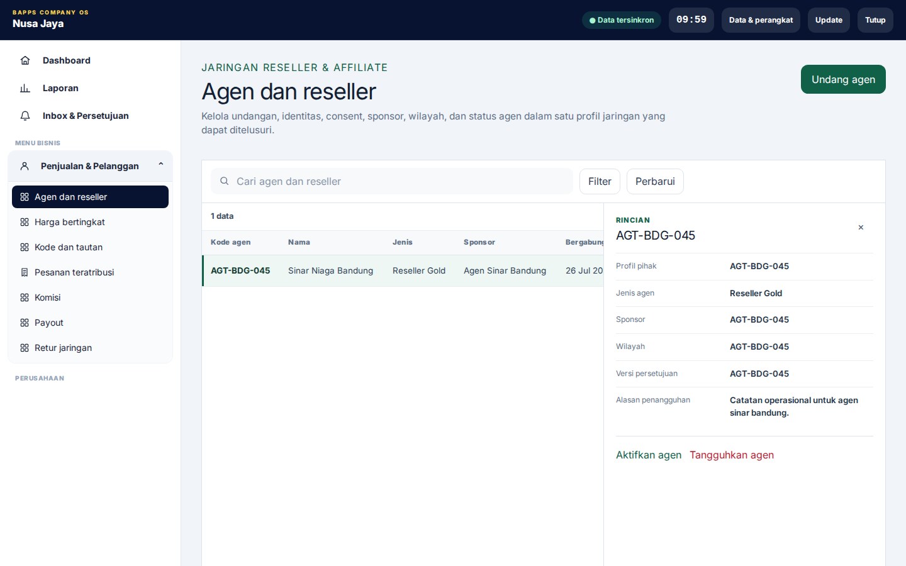Collapse the Penjualan & Pelanggan menu chevron
Image resolution: width=906 pixels, height=566 pixels.
(161, 165)
